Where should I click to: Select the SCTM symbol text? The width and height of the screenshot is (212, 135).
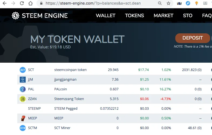tap(32, 128)
